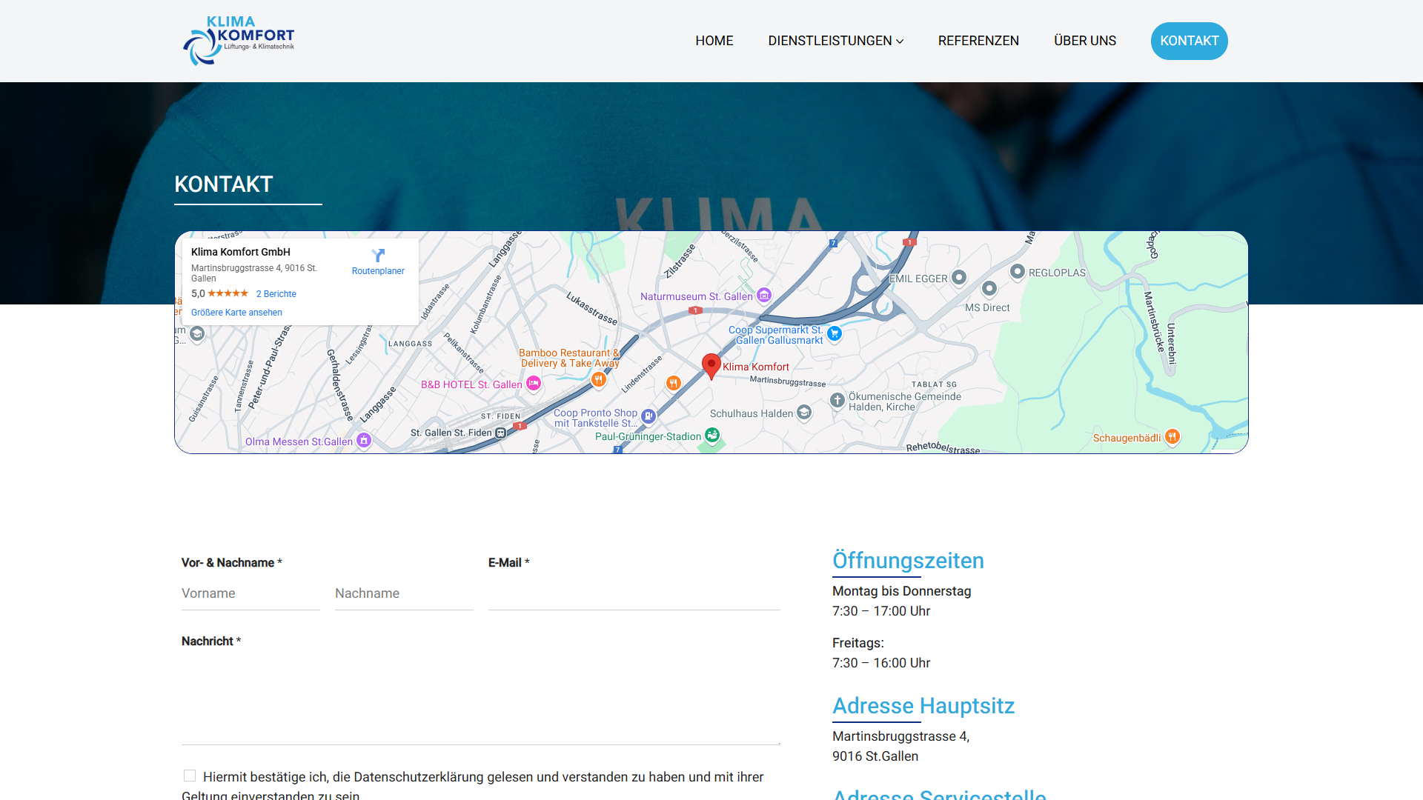The width and height of the screenshot is (1423, 800).
Task: Click the KONTAKT page heading
Action: click(224, 184)
